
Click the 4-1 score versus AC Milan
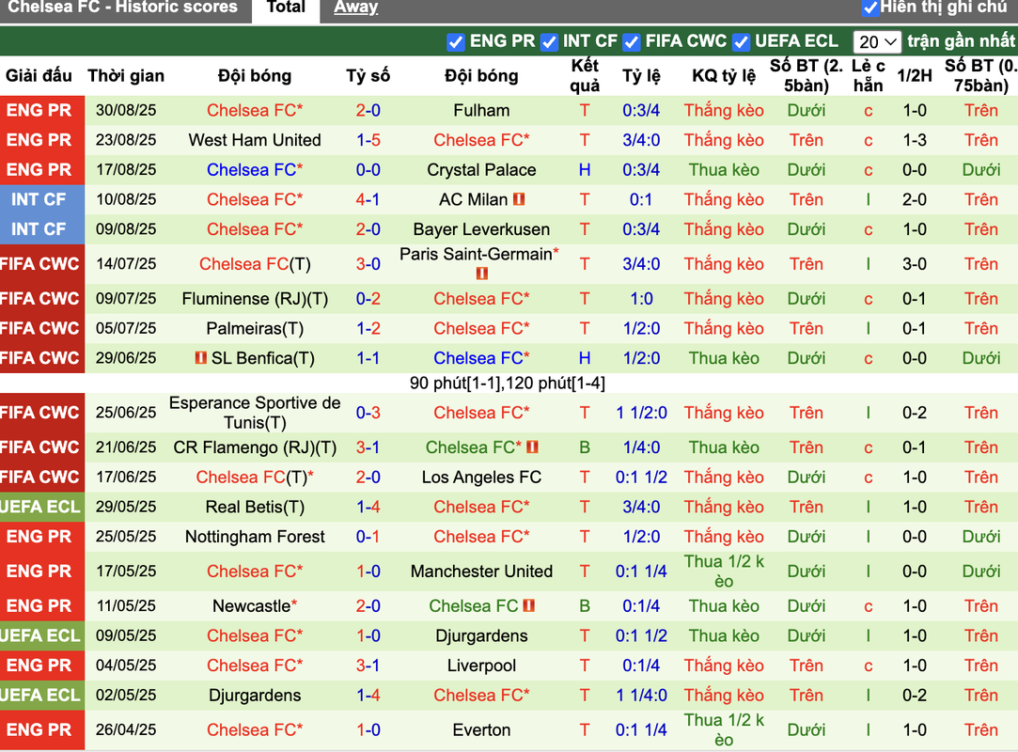[368, 199]
